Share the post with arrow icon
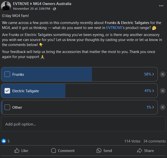The width and height of the screenshot is (167, 158). tap(145, 150)
